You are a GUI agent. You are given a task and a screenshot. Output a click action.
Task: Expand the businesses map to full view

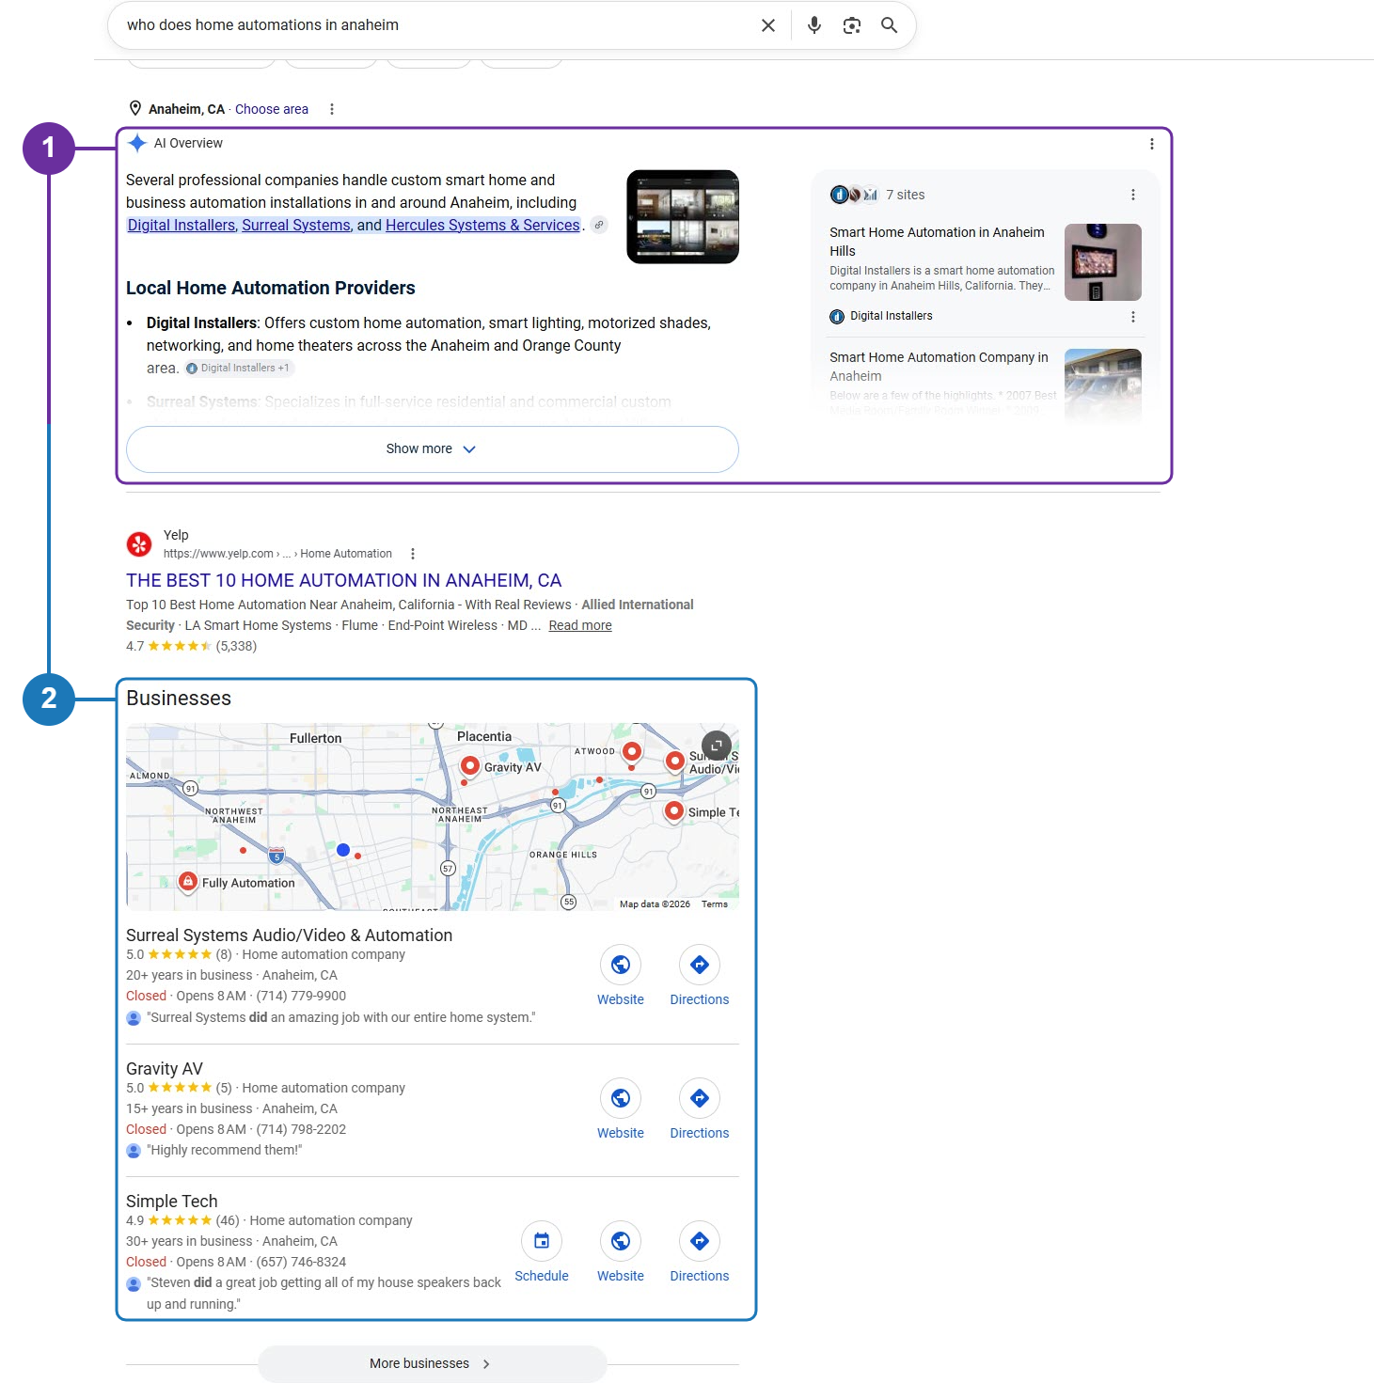point(717,746)
